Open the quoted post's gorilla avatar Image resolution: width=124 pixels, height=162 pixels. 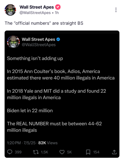(x=13, y=42)
